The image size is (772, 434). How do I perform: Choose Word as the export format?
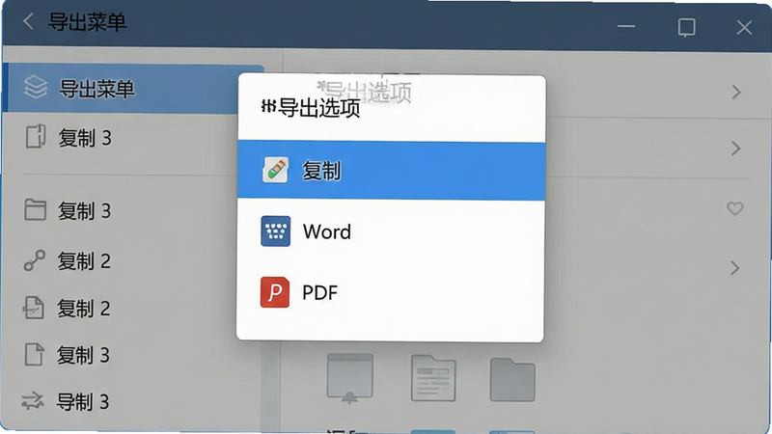click(x=392, y=231)
